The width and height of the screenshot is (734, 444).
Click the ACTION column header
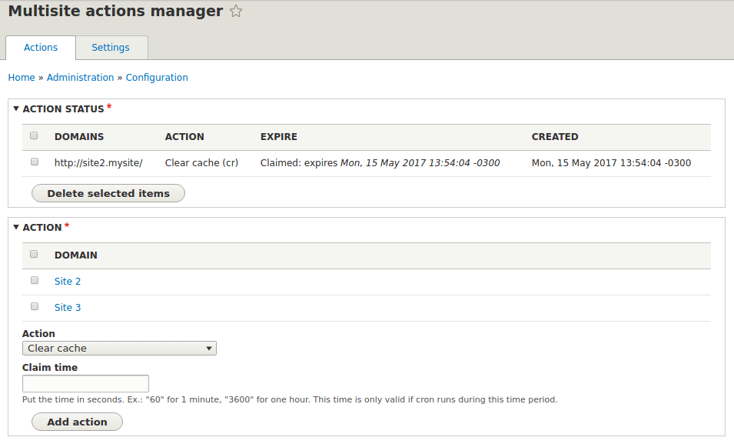pyautogui.click(x=184, y=136)
